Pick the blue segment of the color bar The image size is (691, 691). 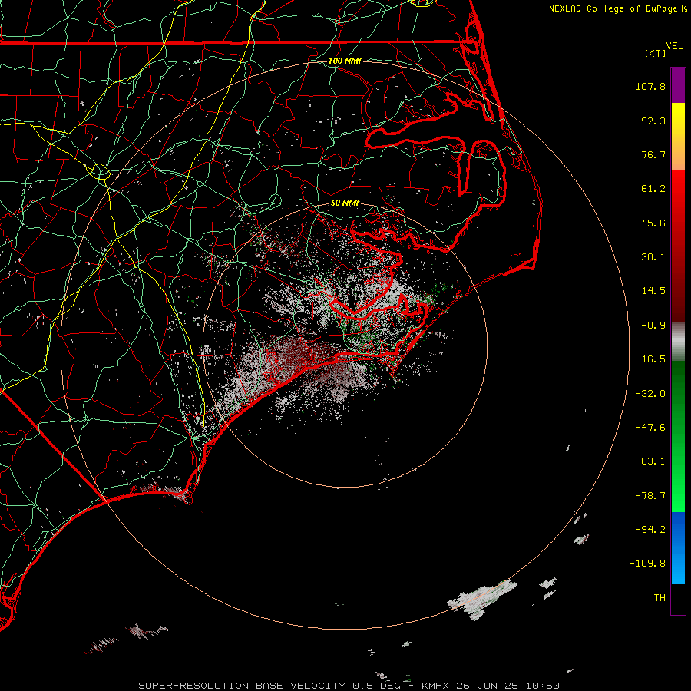point(678,547)
